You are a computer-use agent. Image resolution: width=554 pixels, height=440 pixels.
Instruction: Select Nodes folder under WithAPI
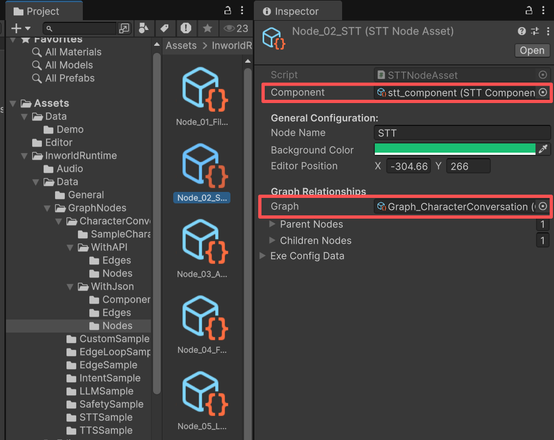point(111,273)
